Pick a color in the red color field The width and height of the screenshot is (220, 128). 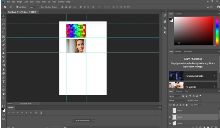point(194,31)
